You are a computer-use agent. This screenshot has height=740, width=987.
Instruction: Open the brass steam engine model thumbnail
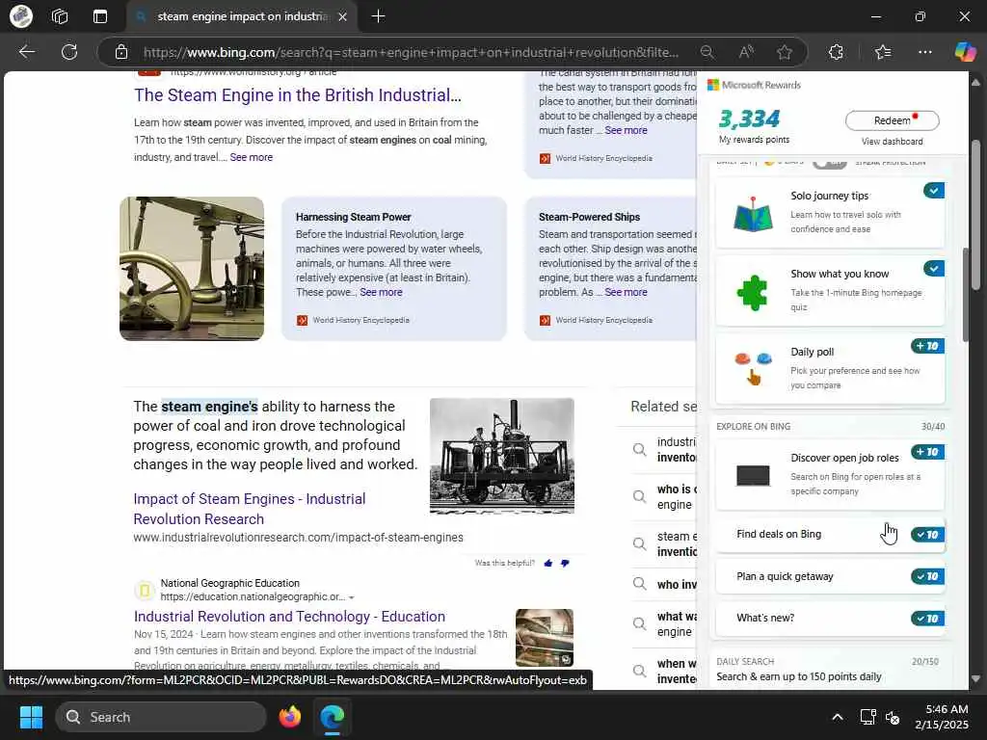[192, 269]
